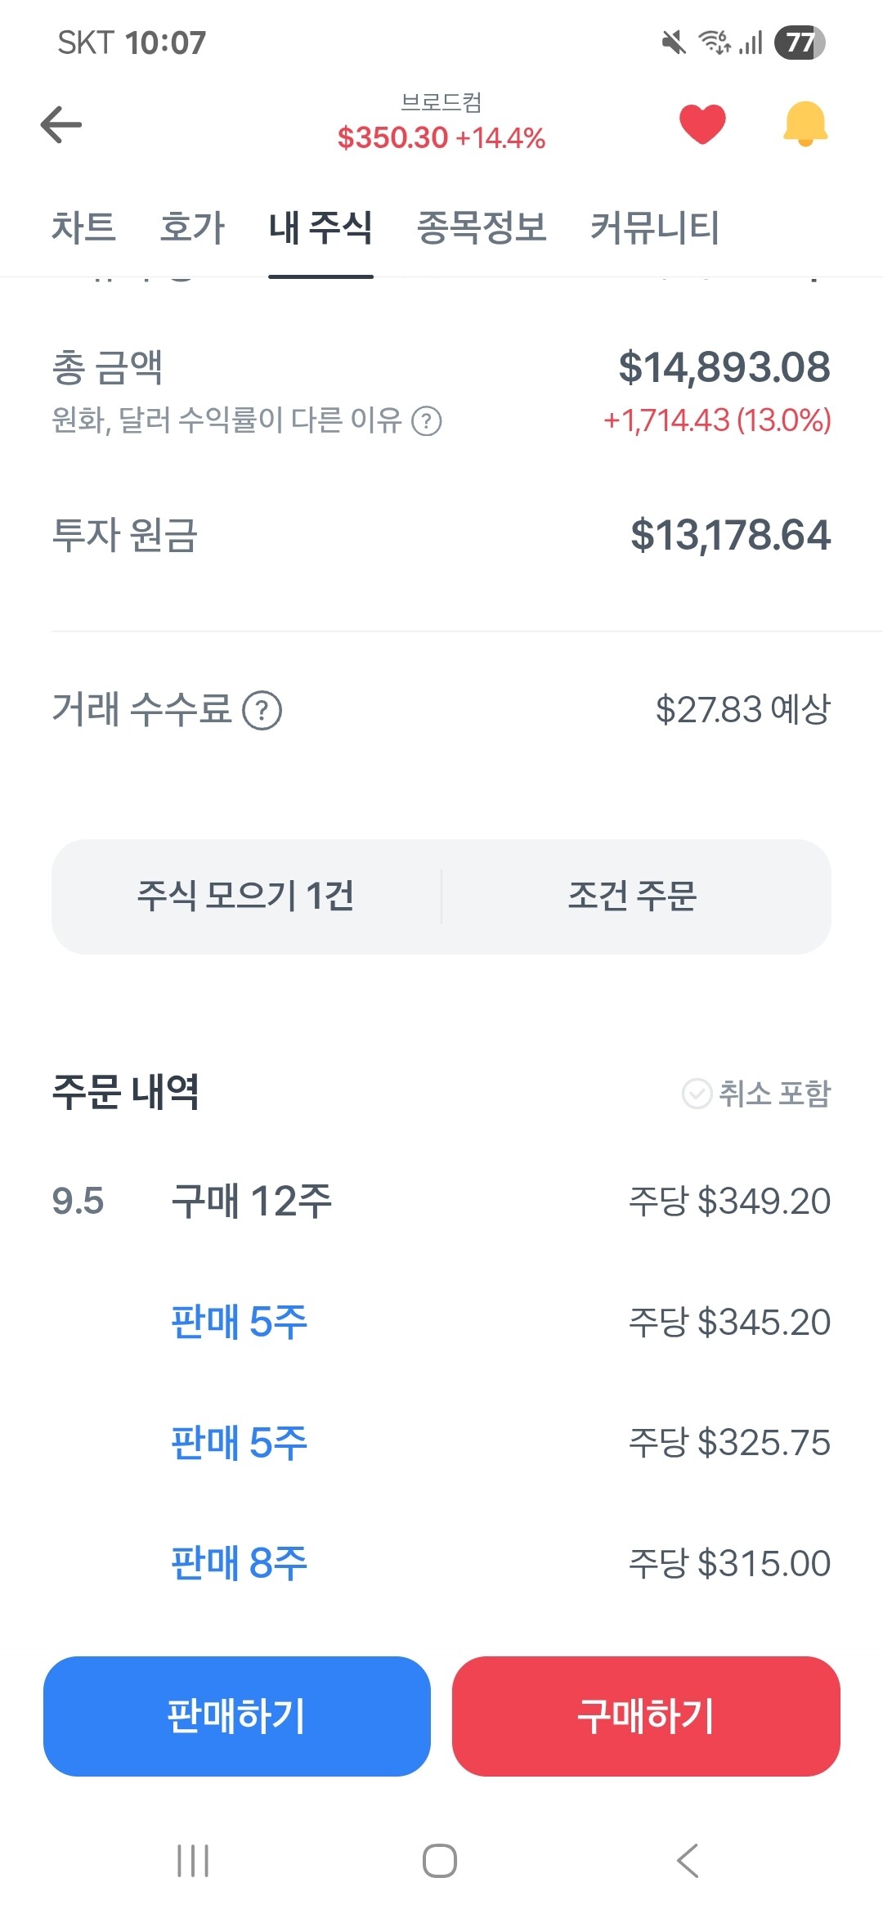The height and width of the screenshot is (1914, 883).
Task: Switch to the 차트 tab
Action: (x=83, y=227)
